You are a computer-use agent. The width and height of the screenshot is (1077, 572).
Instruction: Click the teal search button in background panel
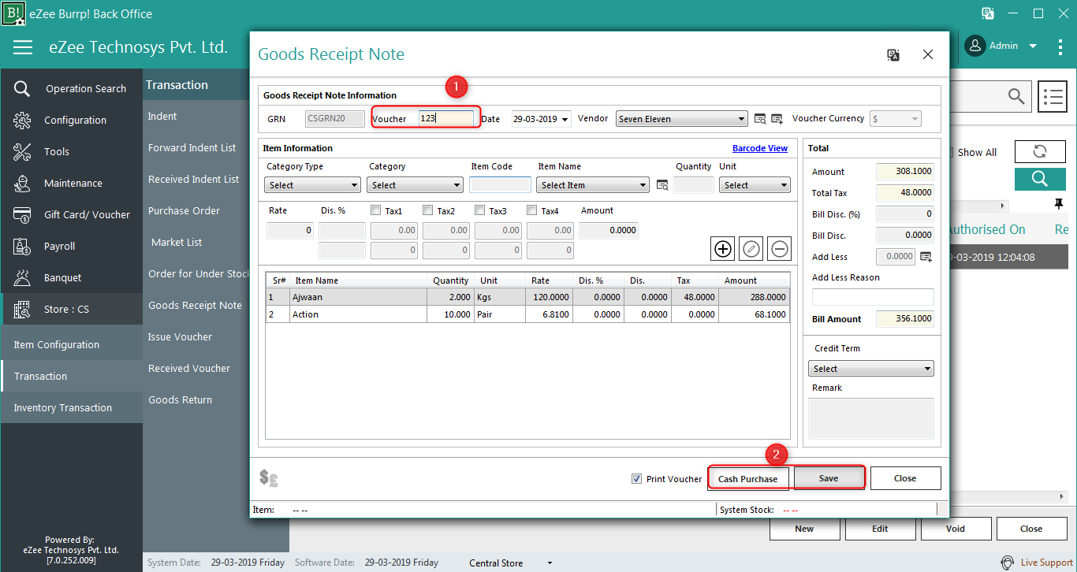click(1039, 178)
